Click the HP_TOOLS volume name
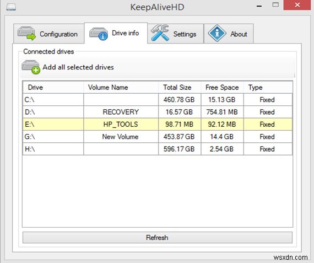The height and width of the screenshot is (263, 314). pyautogui.click(x=121, y=124)
